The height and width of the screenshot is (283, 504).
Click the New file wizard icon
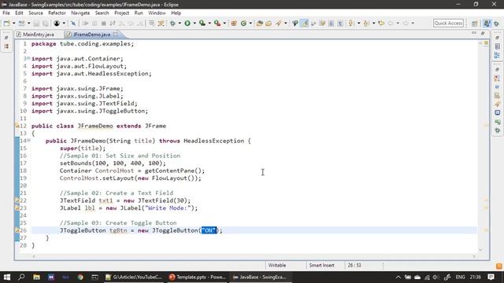point(6,23)
